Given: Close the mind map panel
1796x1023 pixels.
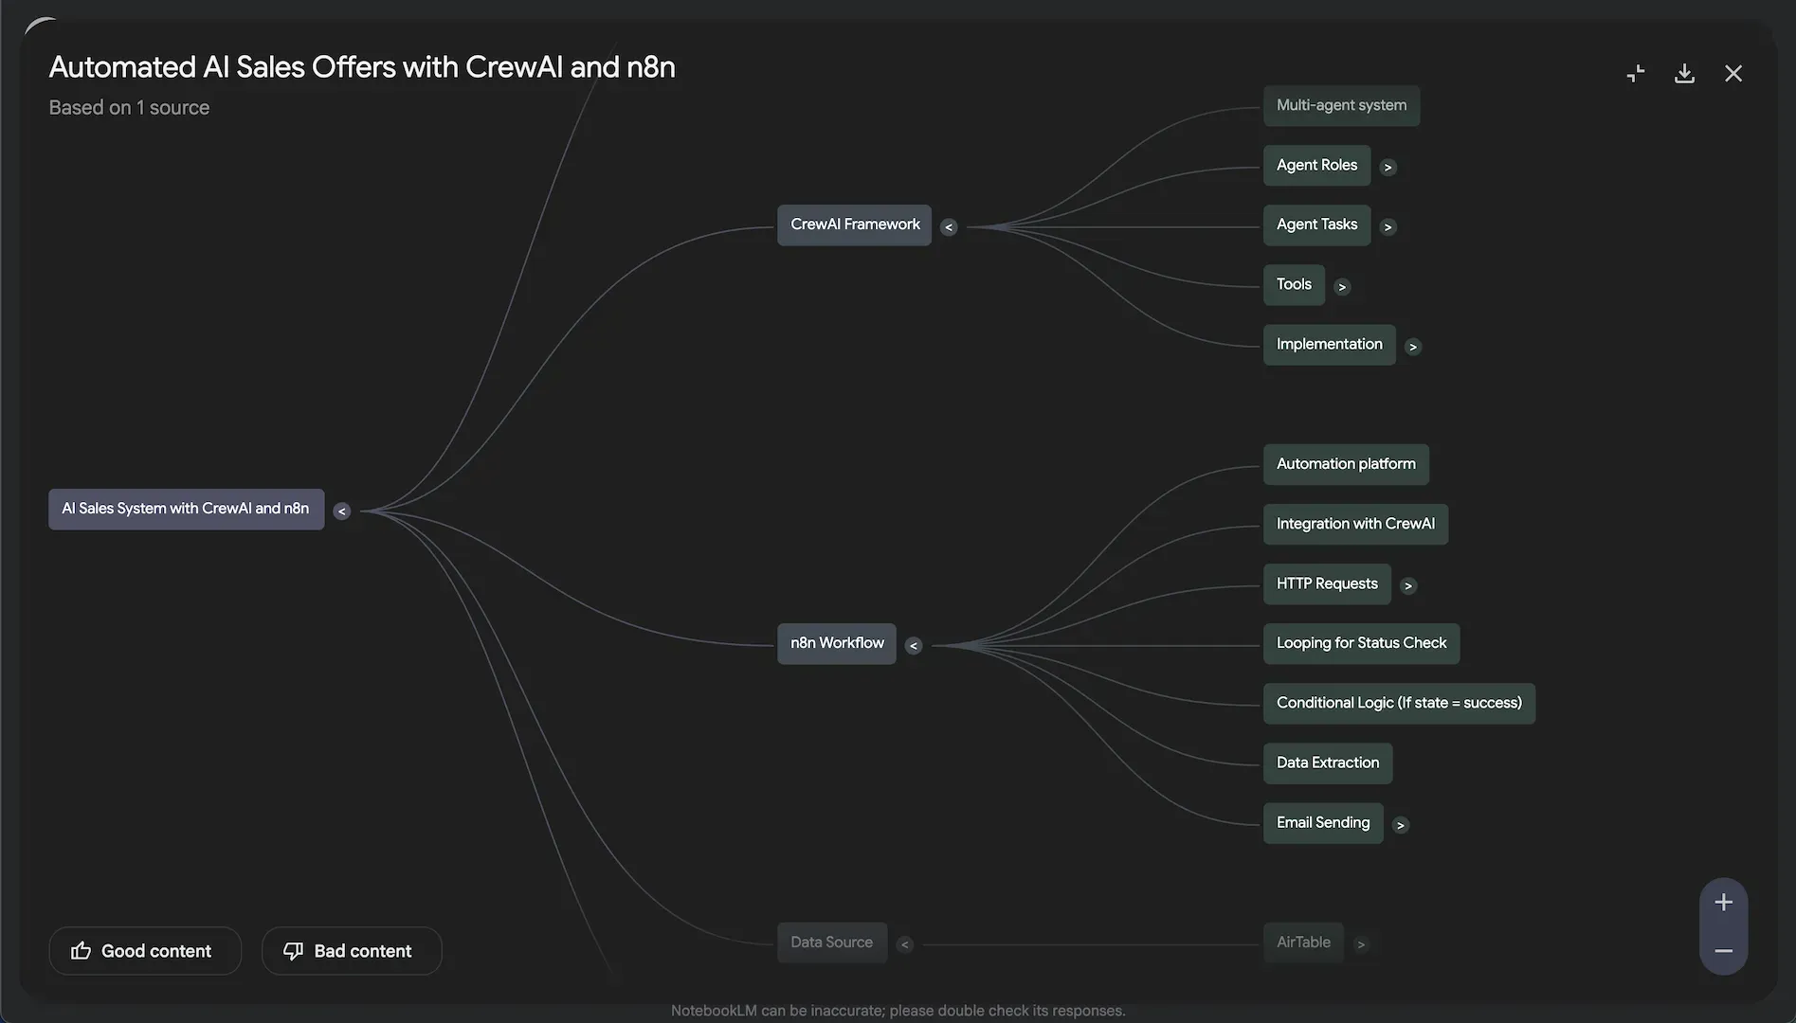Looking at the screenshot, I should coord(1733,73).
